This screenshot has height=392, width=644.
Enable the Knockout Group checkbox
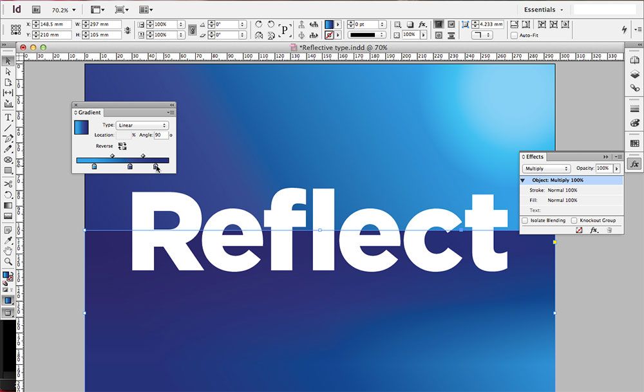click(x=573, y=220)
